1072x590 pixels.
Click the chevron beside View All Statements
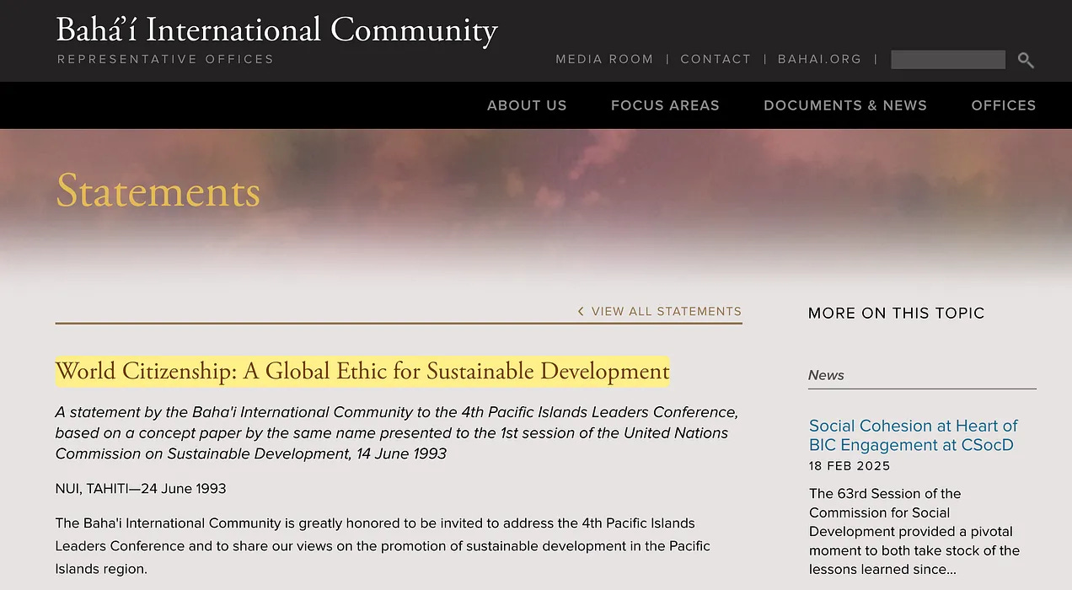(581, 311)
